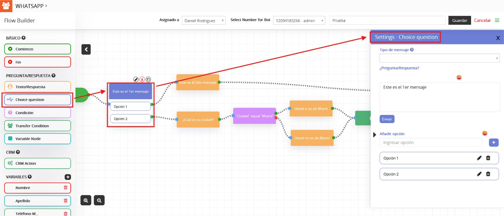Click the zoom in magnifier icon
Viewport: 504px width, 216px height.
coord(86,200)
